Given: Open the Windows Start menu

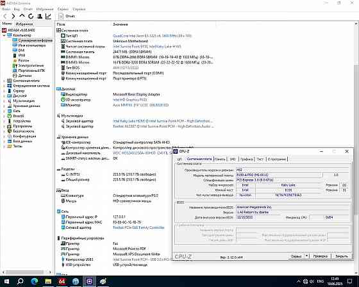Looking at the screenshot, I should click(x=6, y=281).
